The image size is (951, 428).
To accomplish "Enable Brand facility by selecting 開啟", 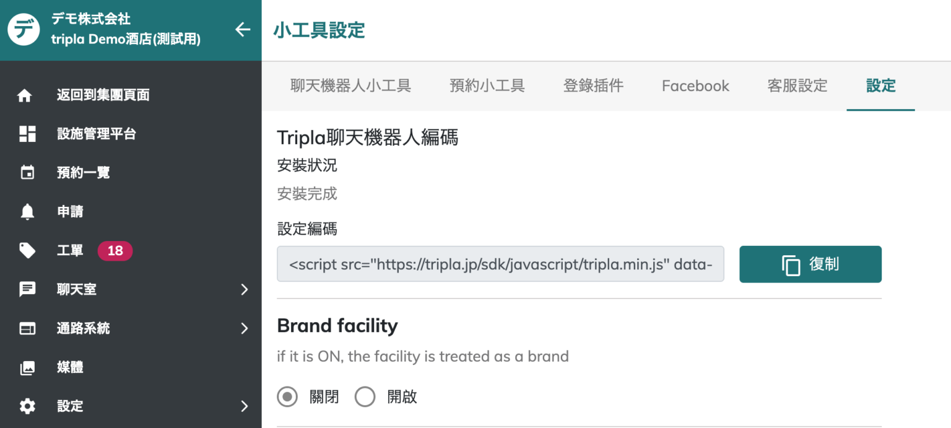I will 365,396.
